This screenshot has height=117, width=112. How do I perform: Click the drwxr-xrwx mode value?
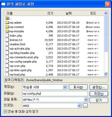[93, 27]
